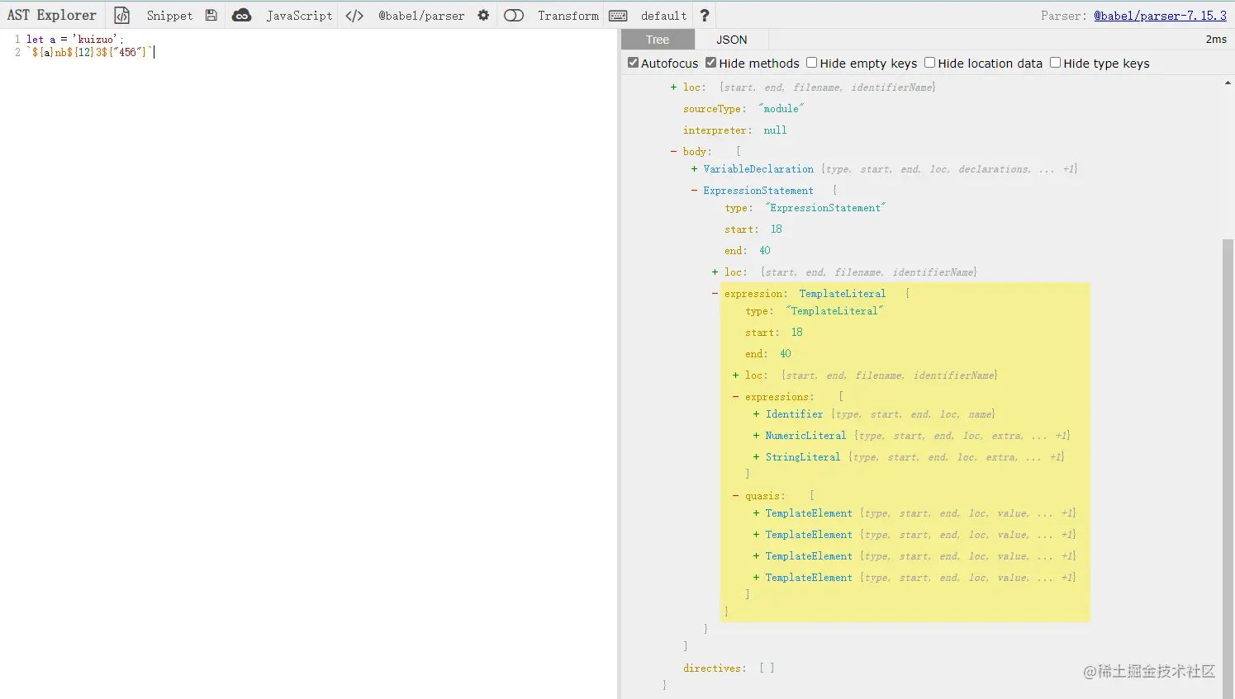Click the ExpressionStatement tree label

(758, 190)
